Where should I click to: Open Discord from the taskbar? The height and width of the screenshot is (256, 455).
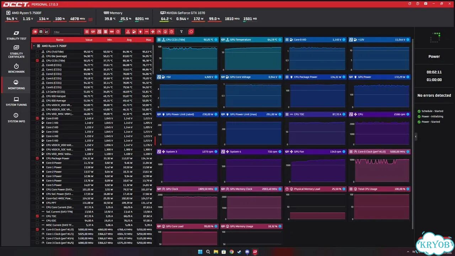pyautogui.click(x=247, y=252)
